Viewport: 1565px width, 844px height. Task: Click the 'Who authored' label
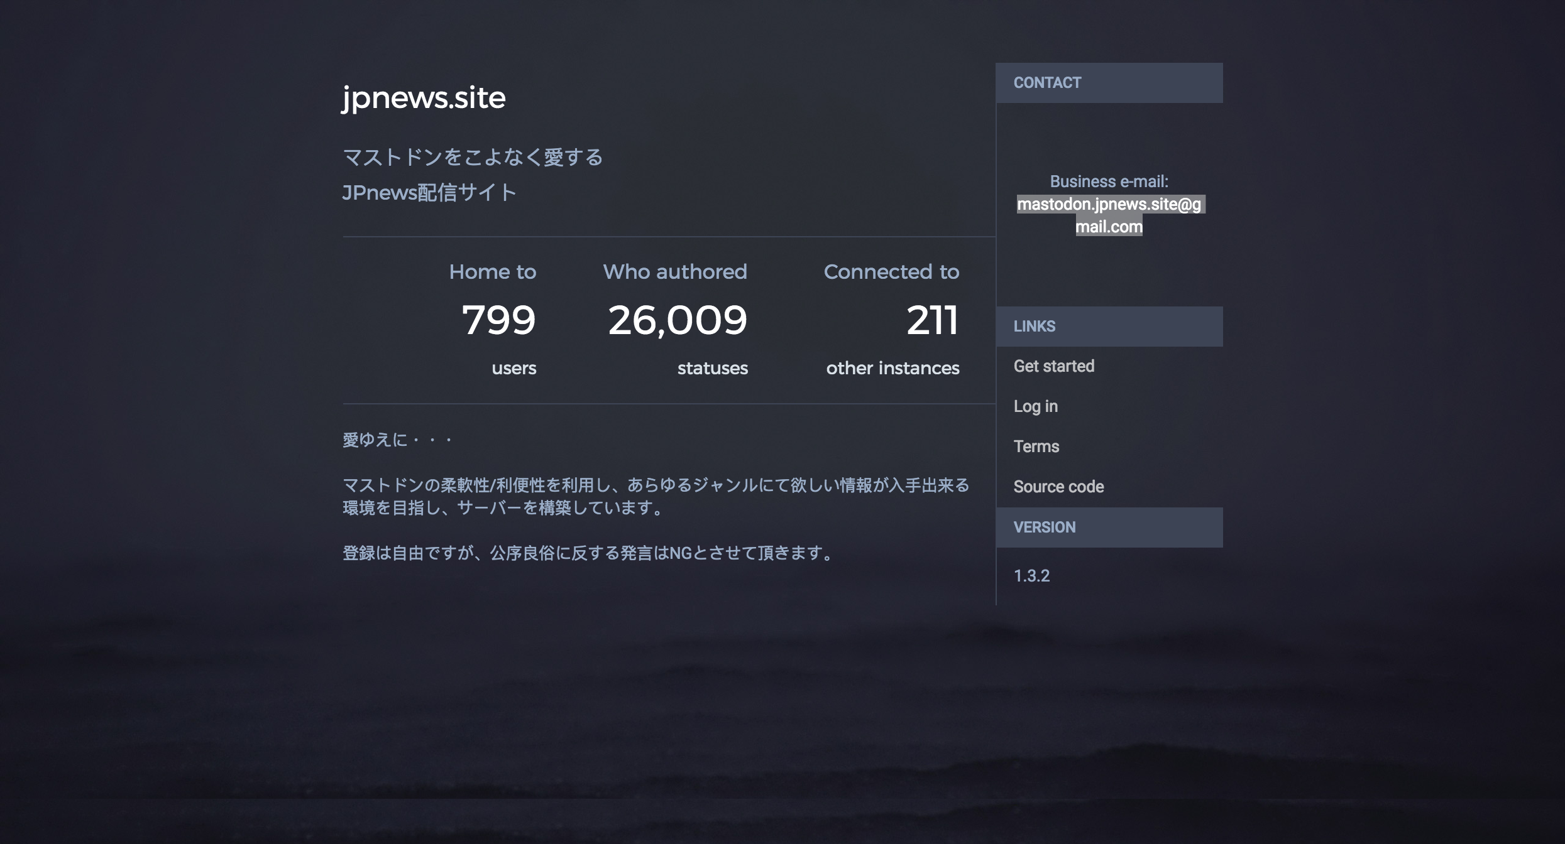click(x=675, y=272)
